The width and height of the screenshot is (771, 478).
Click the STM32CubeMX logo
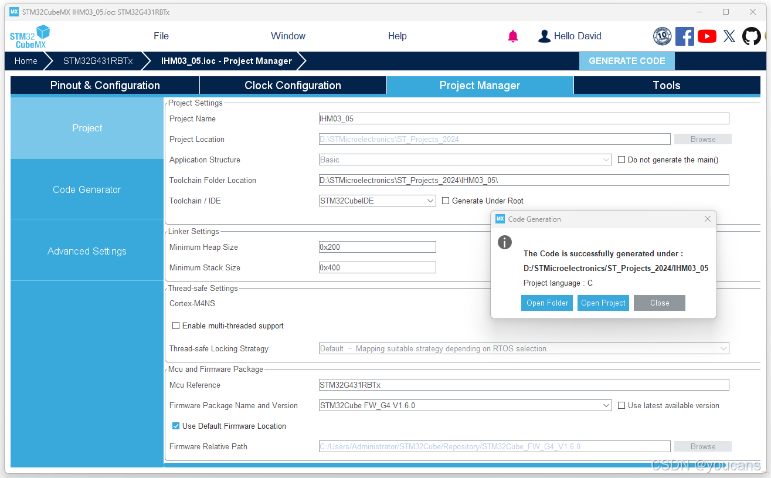pyautogui.click(x=30, y=36)
